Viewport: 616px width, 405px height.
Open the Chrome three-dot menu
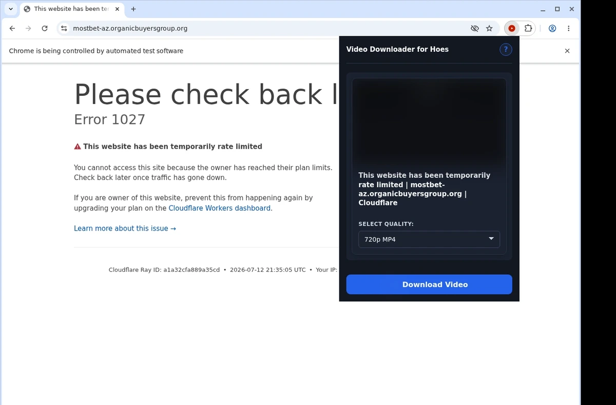[569, 29]
